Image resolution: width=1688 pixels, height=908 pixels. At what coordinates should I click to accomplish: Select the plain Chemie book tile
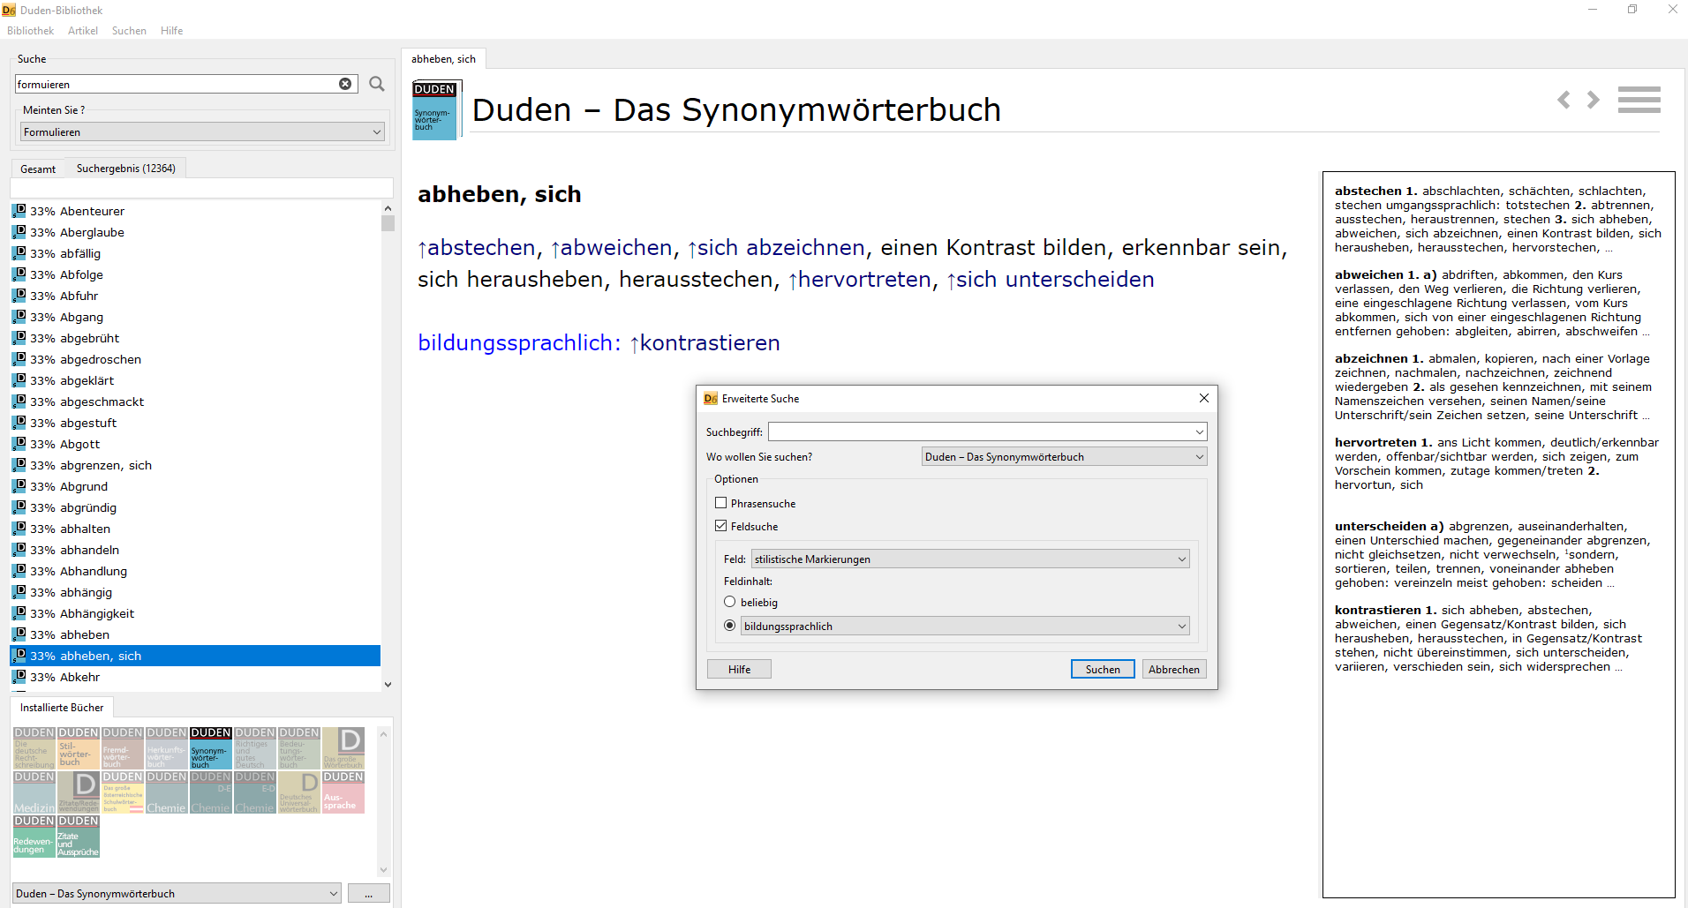tap(167, 792)
